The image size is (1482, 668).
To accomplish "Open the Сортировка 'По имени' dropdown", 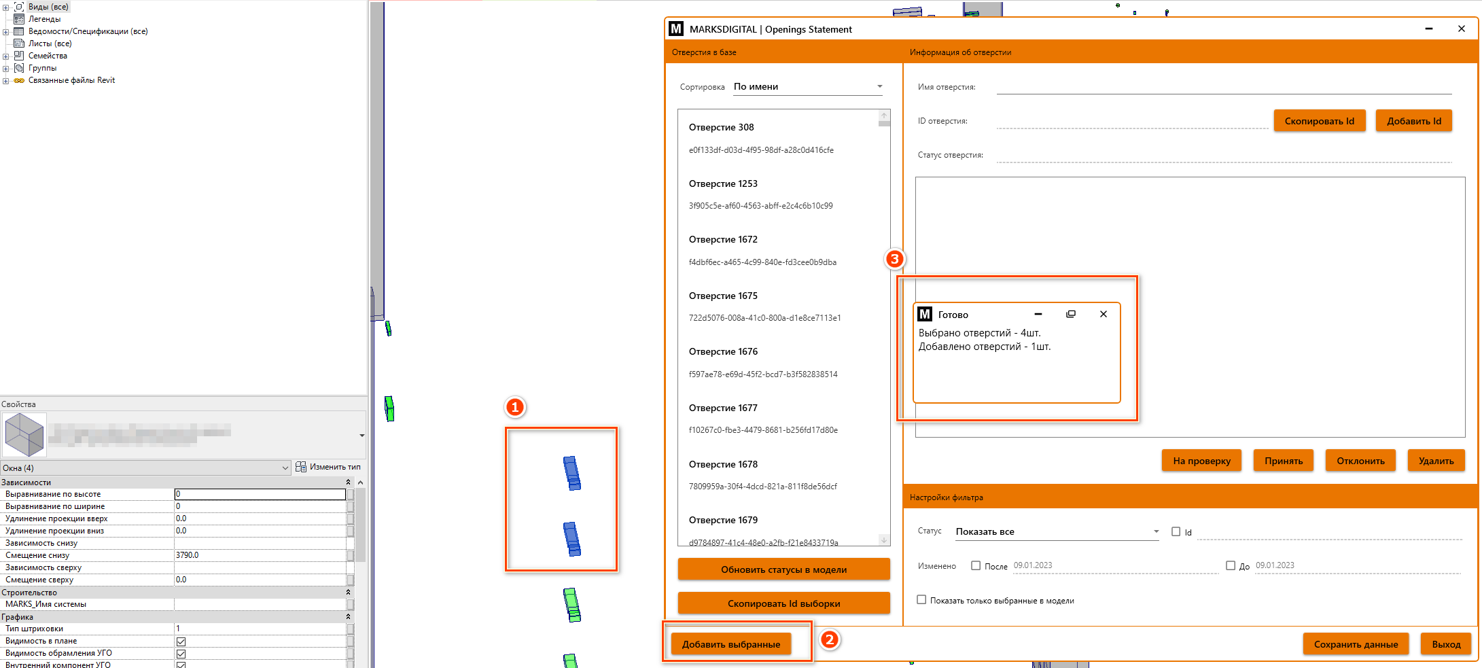I will pyautogui.click(x=807, y=87).
